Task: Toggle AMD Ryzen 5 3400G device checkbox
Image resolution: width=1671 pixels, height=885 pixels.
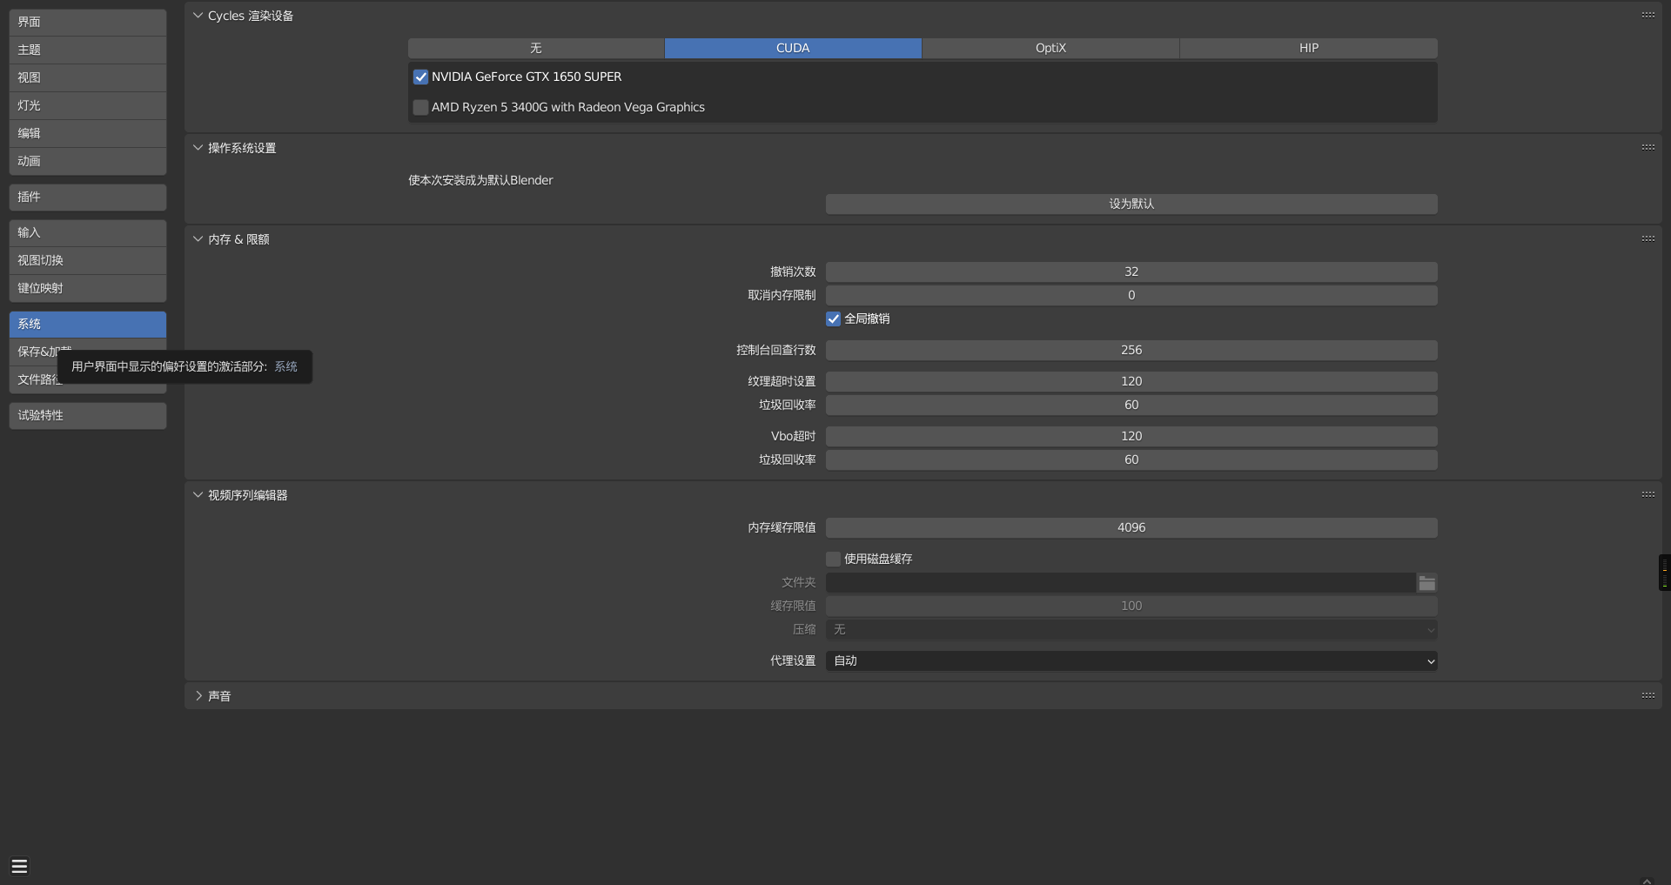Action: (x=420, y=107)
